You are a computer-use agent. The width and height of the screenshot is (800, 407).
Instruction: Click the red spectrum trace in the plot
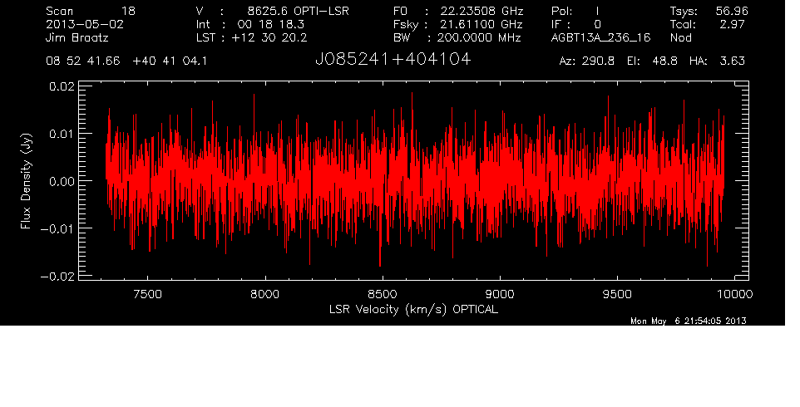414,181
